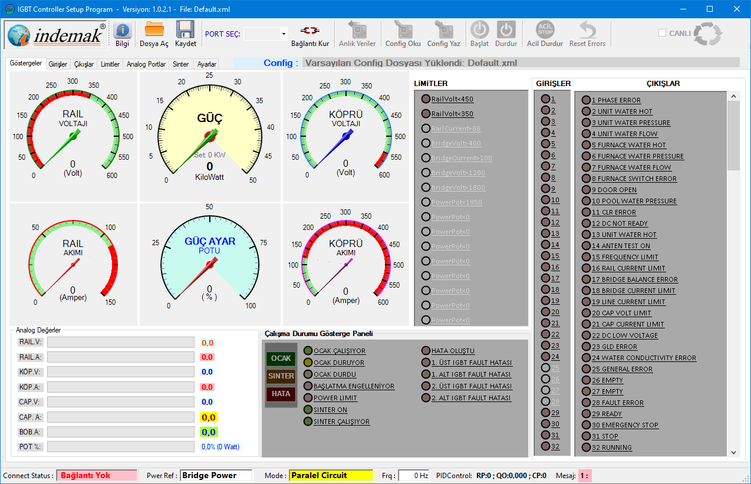Click the 9 DOOR OPEN output LED
This screenshot has width=751, height=484.
click(586, 190)
